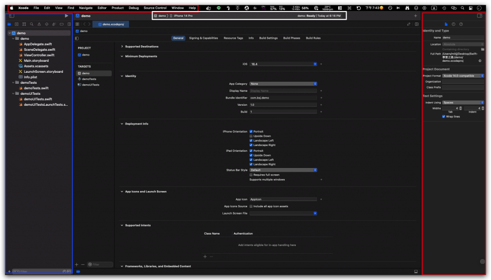
Task: Open the Product menu
Action: tap(117, 8)
